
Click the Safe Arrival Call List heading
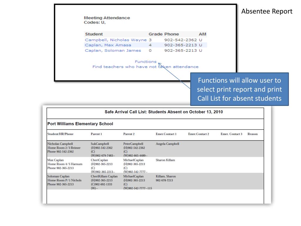point(163,112)
